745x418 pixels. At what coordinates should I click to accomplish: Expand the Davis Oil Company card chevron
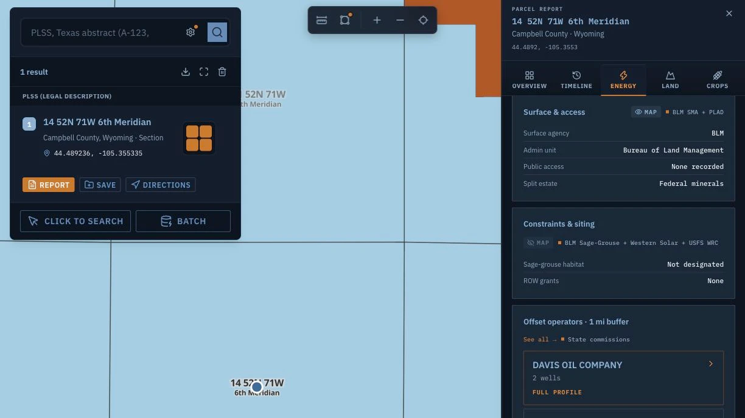[710, 364]
